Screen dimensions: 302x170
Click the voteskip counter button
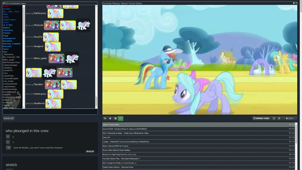point(290,118)
